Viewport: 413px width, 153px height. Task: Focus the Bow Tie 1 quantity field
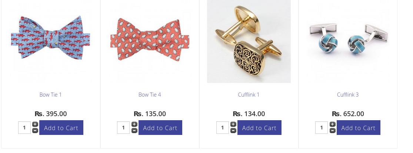(x=24, y=128)
